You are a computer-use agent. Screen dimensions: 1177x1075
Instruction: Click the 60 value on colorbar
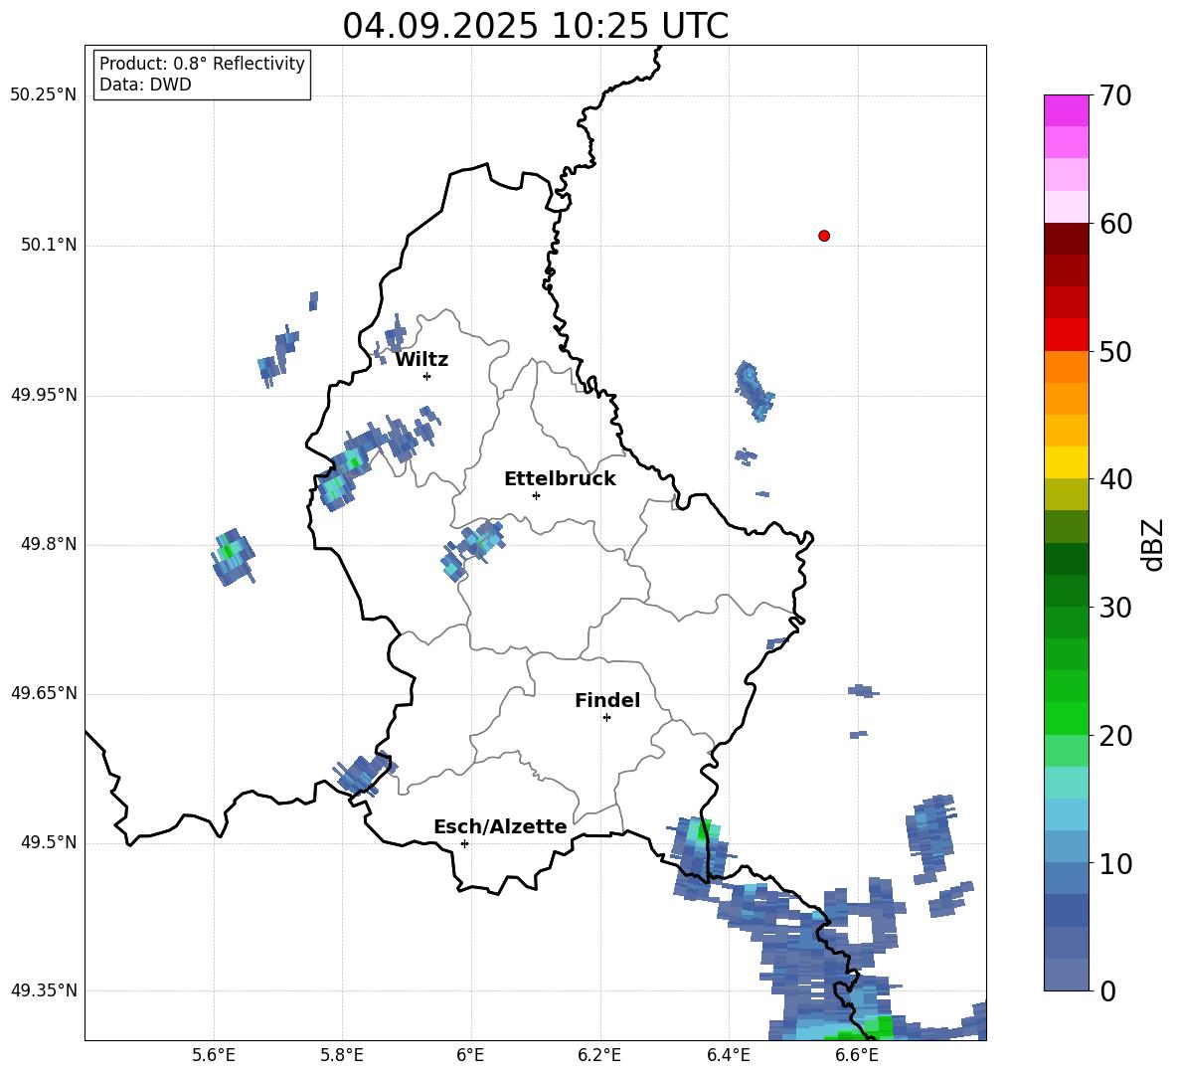point(1115,224)
